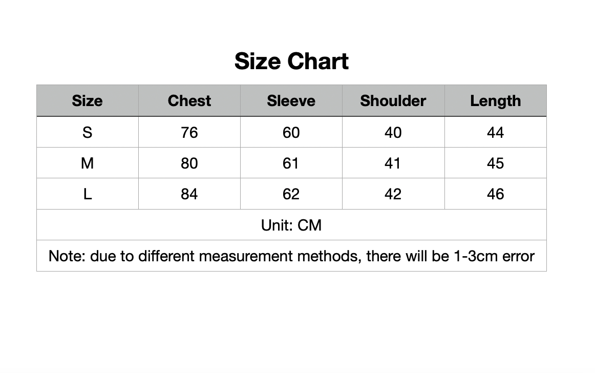Click the Chest column header
Viewport: 595px width, 373px height.
[x=189, y=101]
